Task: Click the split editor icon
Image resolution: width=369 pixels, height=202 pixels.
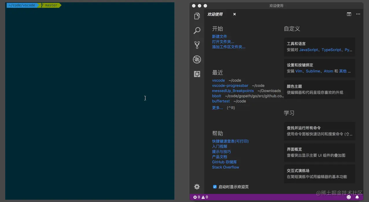Action: pyautogui.click(x=349, y=14)
